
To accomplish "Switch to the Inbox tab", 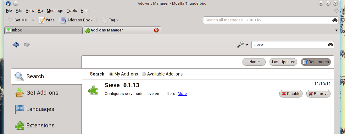I will pyautogui.click(x=43, y=30).
